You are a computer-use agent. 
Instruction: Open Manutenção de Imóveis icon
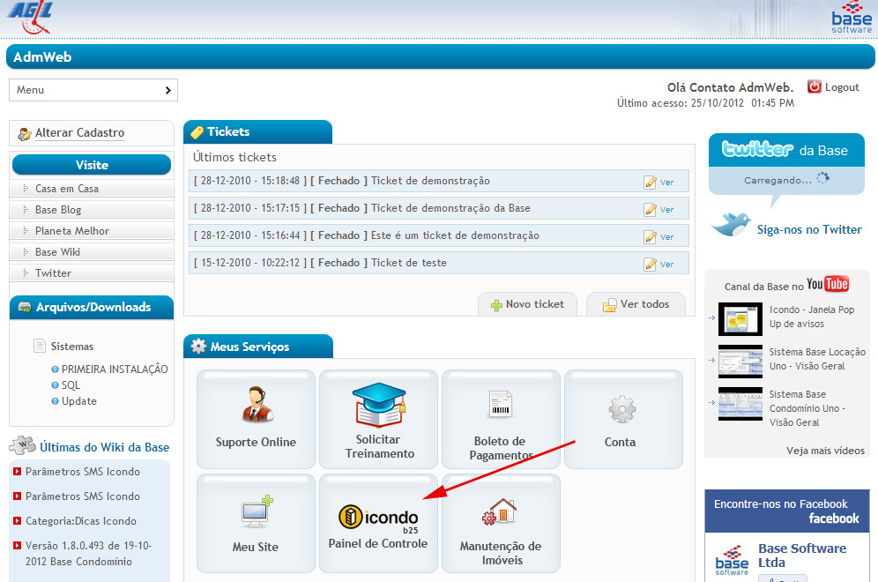coord(500,512)
